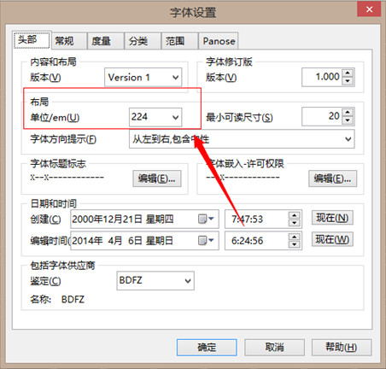Select the 头部 tab

32,40
